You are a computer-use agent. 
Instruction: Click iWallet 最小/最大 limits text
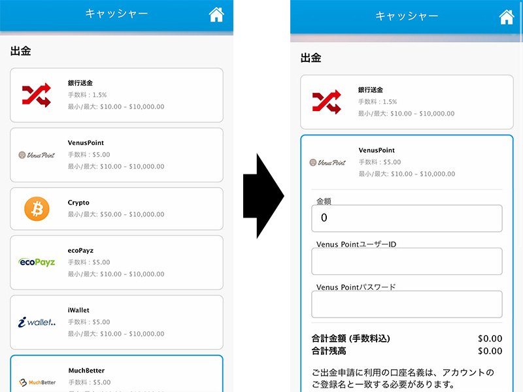pyautogui.click(x=116, y=334)
